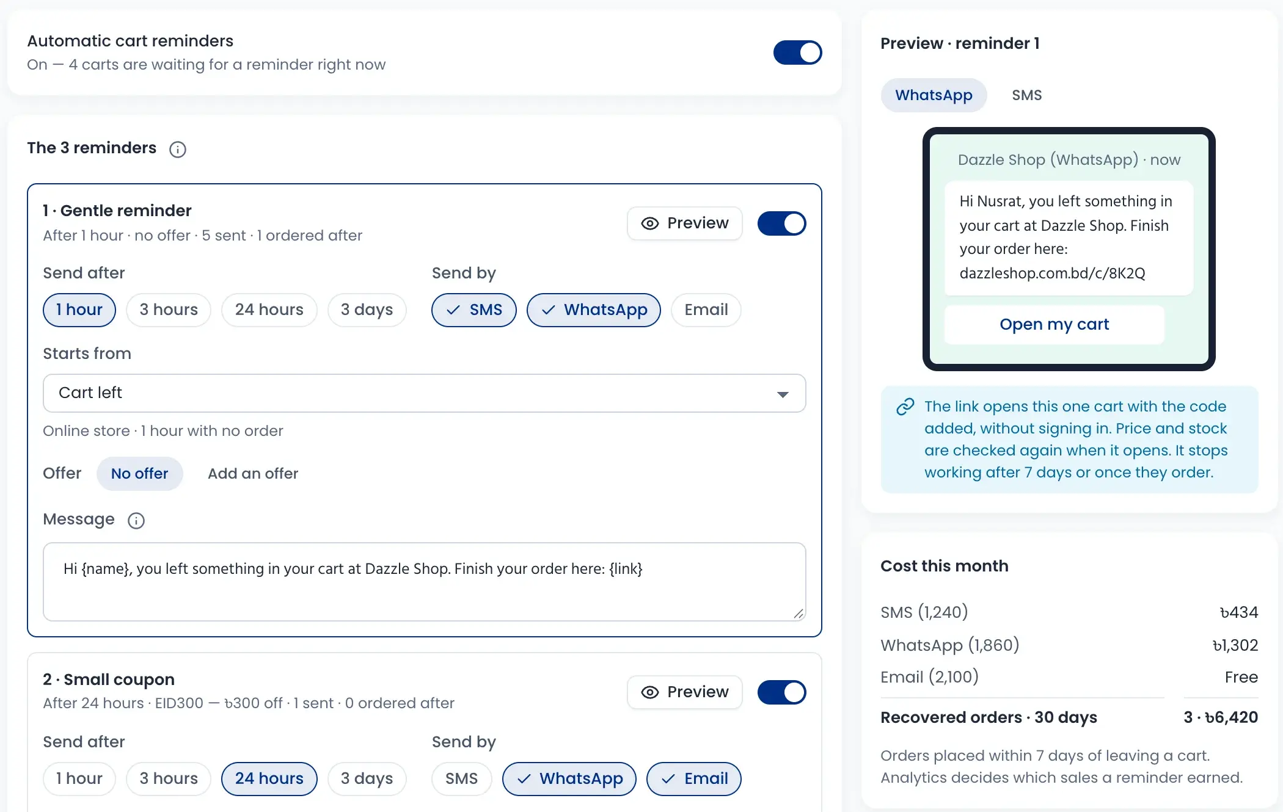Click into the Gentle reminder message text box
1283x812 pixels.
[x=425, y=582]
